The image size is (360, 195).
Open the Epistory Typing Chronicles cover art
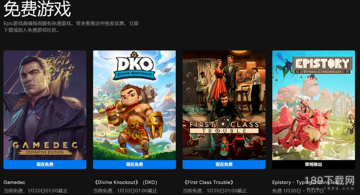[x=313, y=105]
